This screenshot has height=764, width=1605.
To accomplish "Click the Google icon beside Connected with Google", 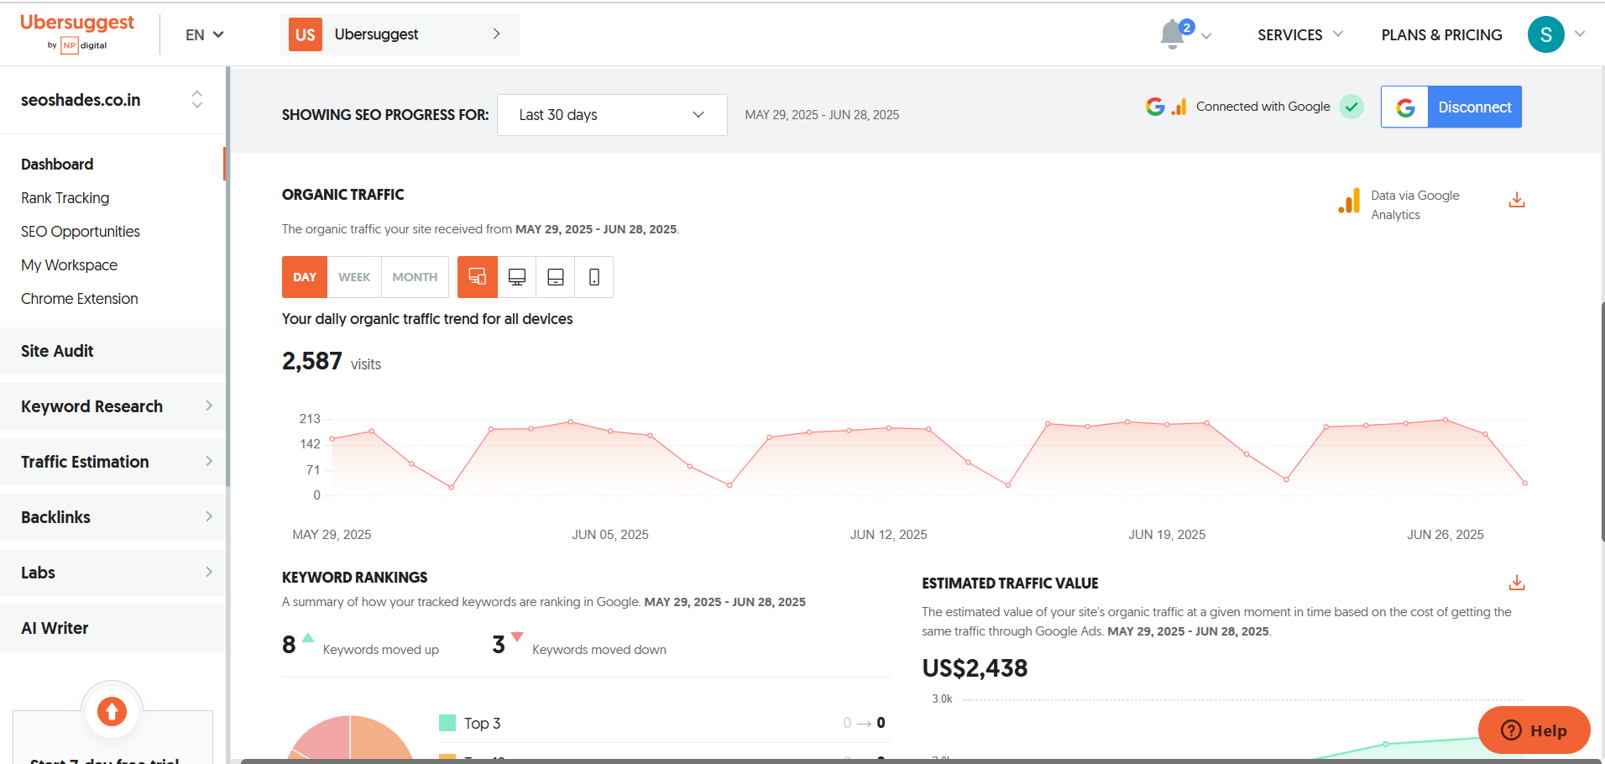I will [x=1155, y=107].
